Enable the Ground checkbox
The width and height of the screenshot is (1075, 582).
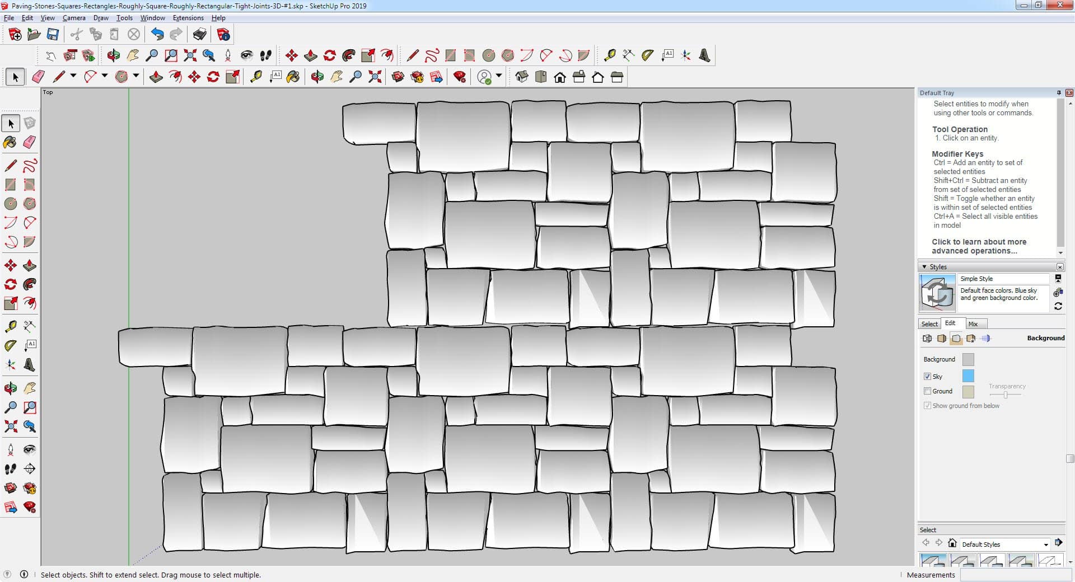[x=927, y=391]
